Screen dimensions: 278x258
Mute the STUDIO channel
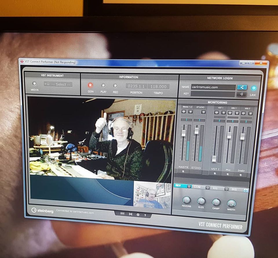203,112
